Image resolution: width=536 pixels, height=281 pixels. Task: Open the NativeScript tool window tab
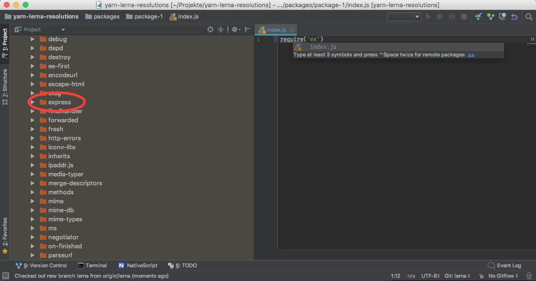pos(138,265)
